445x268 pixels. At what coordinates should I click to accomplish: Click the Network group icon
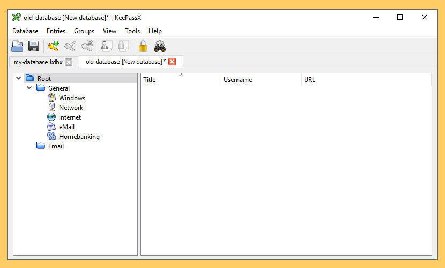51,107
